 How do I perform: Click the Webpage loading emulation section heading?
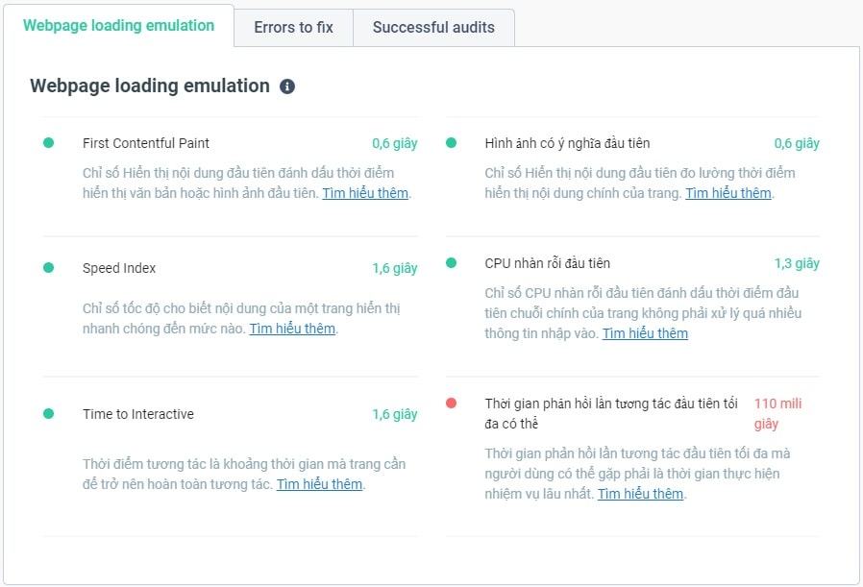coord(150,86)
